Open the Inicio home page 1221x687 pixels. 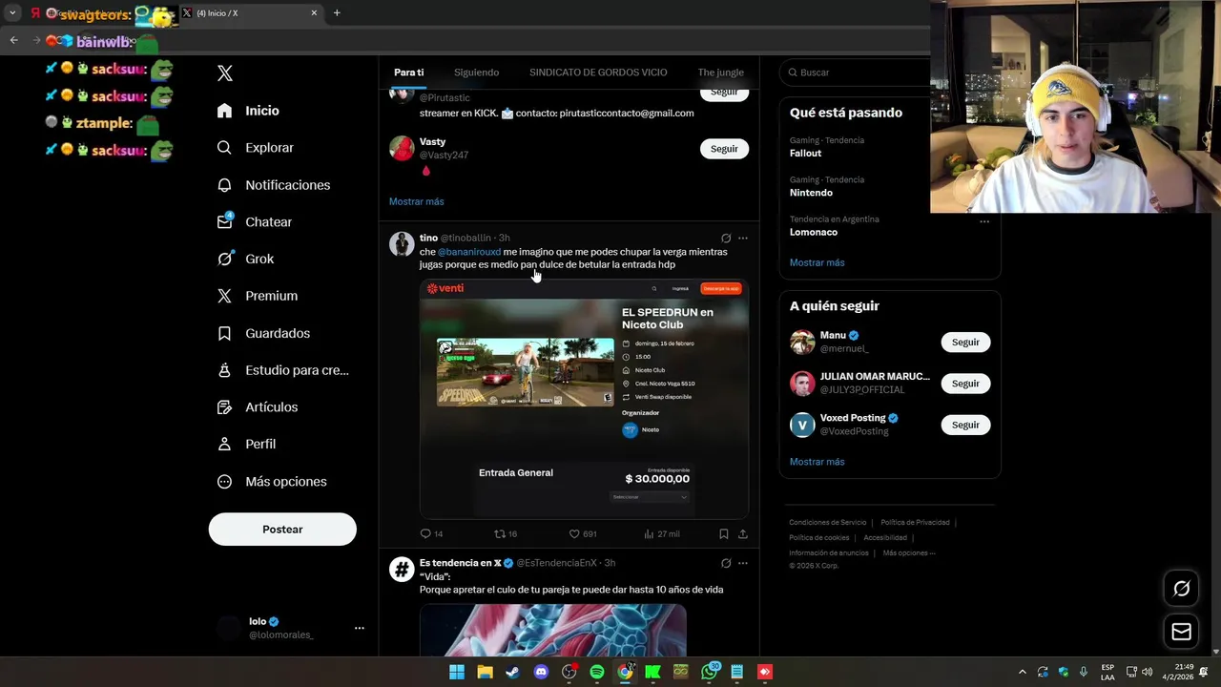(248, 111)
